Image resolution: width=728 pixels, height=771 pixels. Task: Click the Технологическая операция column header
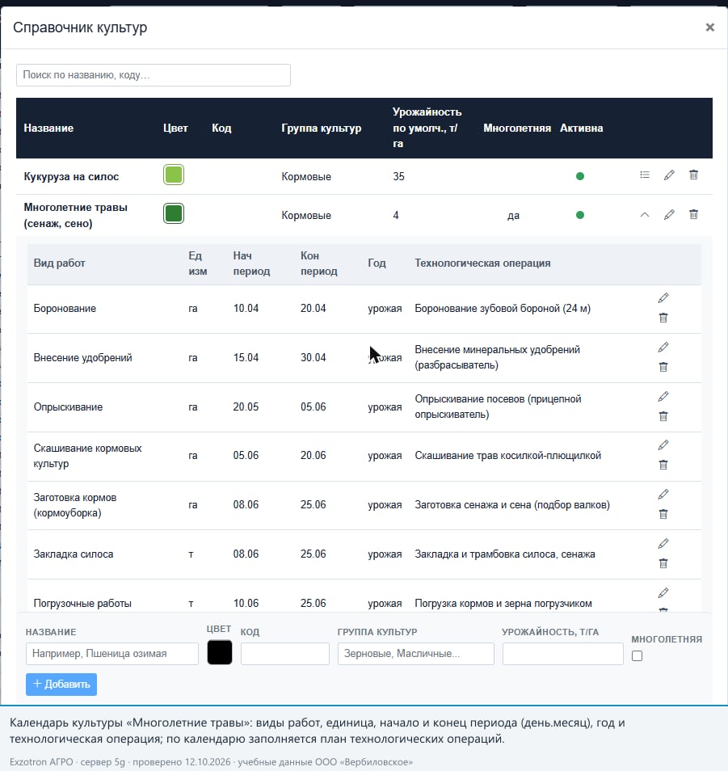point(482,263)
